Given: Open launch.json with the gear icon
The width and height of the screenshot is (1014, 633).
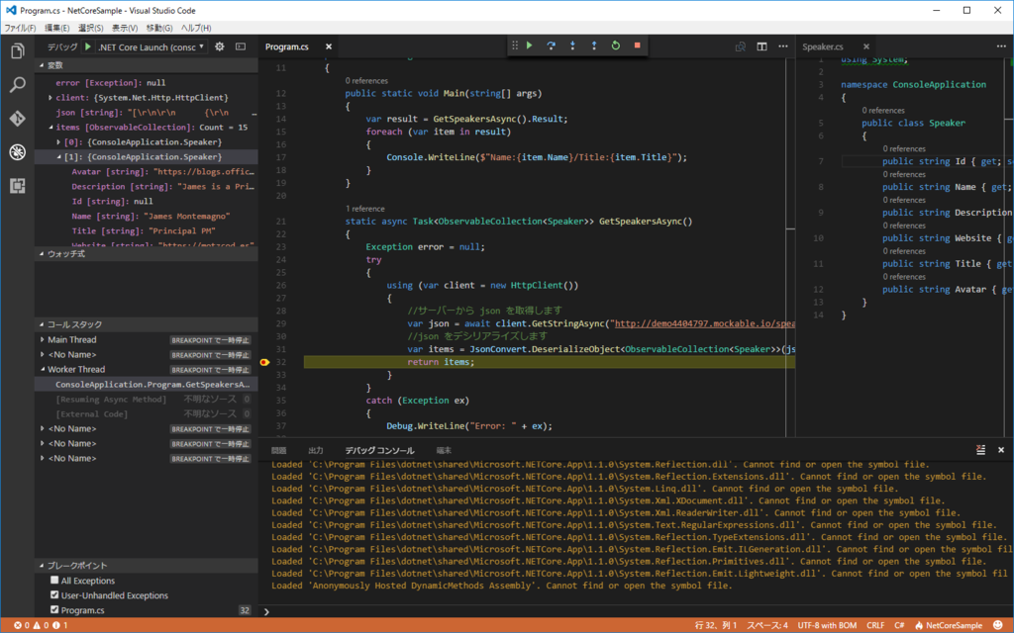Looking at the screenshot, I should 220,46.
